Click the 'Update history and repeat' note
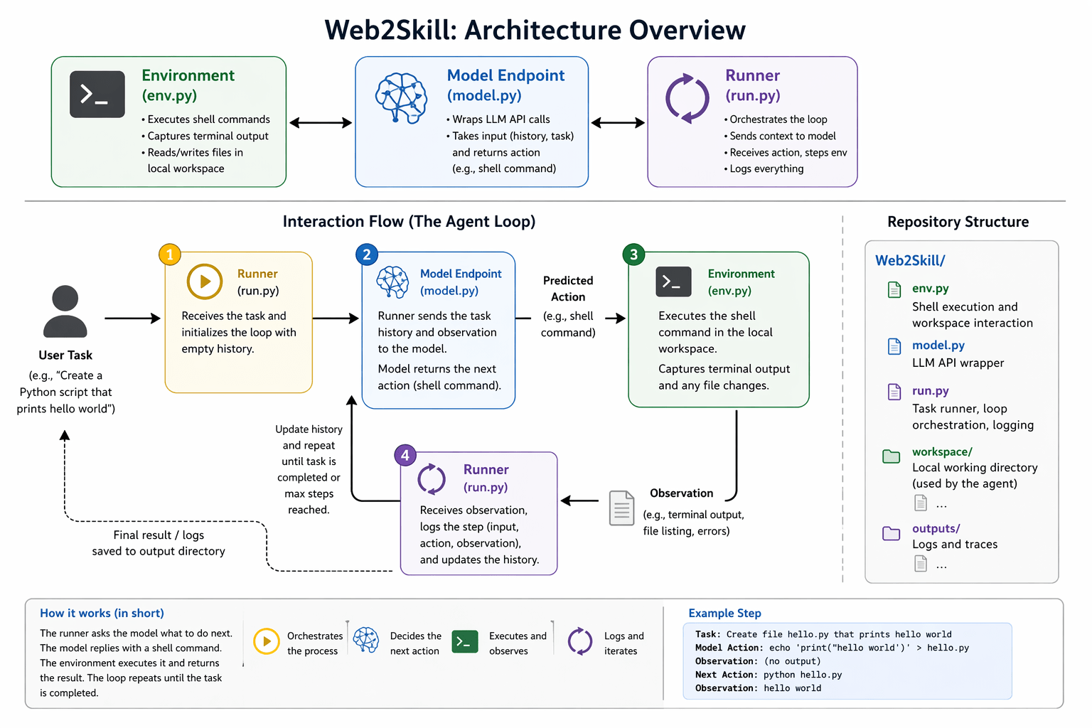 click(x=309, y=469)
